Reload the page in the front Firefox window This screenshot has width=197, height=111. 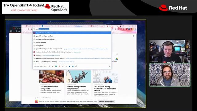[x=29, y=29]
